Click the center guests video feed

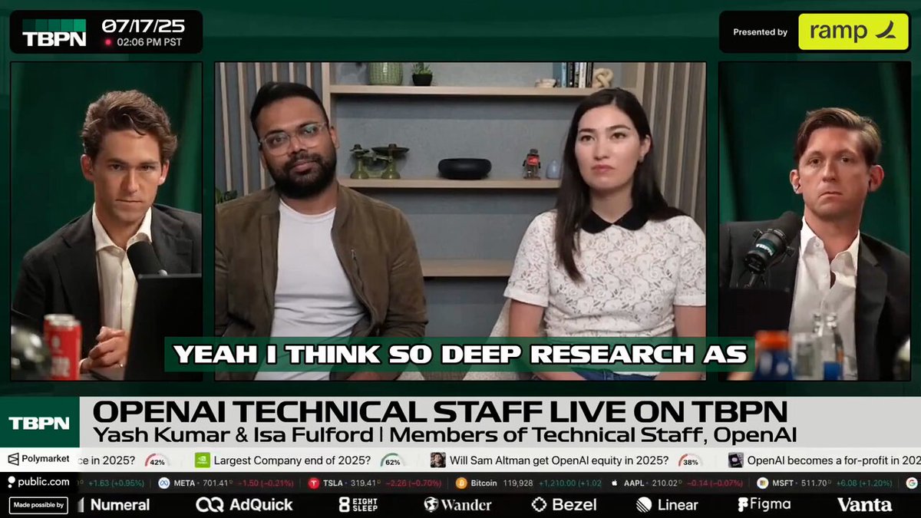pyautogui.click(x=460, y=222)
